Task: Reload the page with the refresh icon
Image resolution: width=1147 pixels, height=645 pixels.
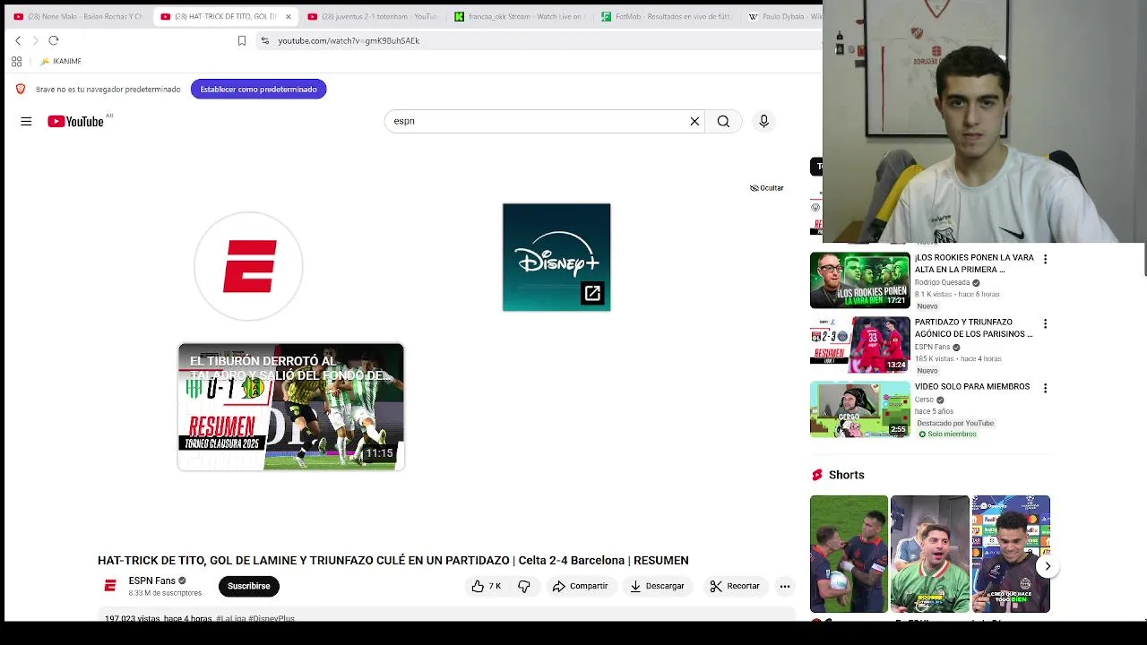Action: [54, 40]
